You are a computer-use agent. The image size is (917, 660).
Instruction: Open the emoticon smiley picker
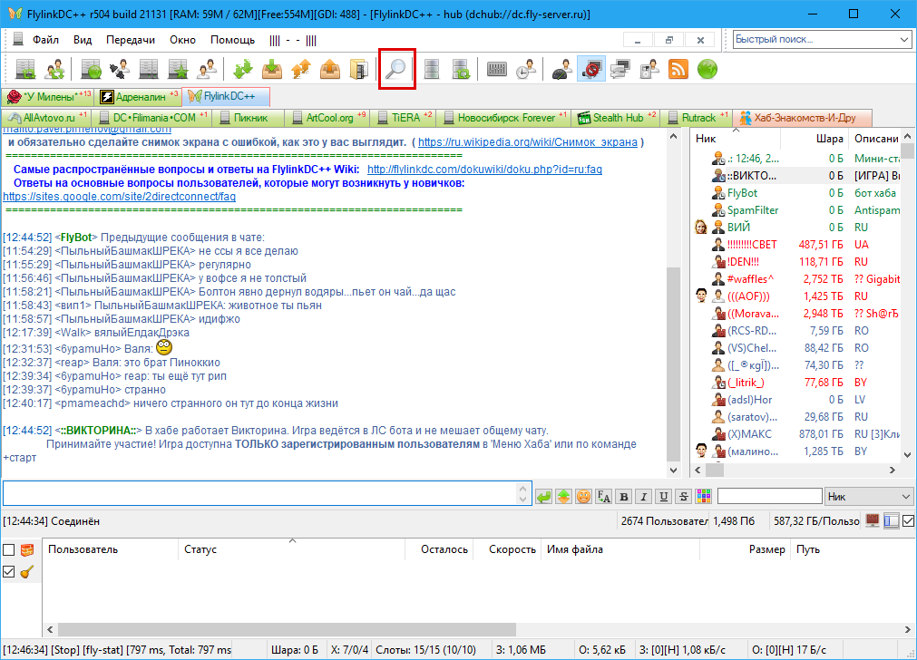pos(583,497)
